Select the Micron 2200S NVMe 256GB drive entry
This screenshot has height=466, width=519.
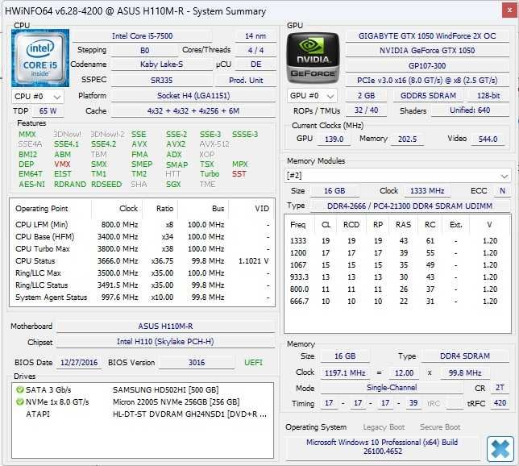point(143,402)
